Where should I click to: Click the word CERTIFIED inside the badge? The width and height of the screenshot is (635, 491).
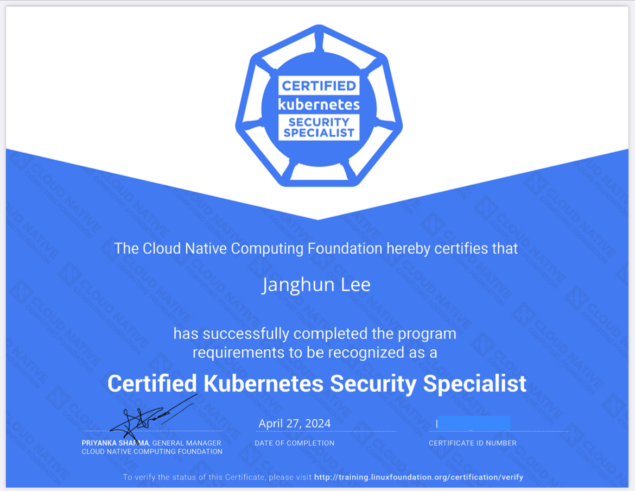pyautogui.click(x=319, y=86)
